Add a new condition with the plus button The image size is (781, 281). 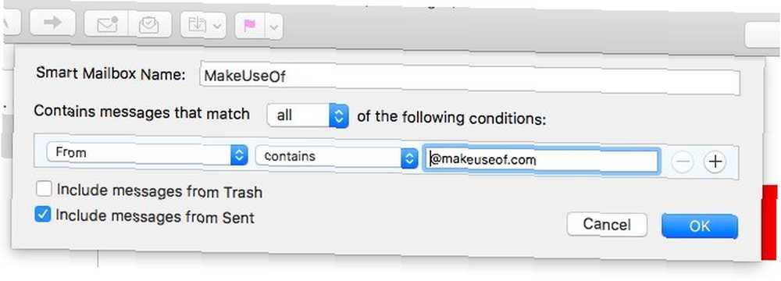(x=715, y=162)
